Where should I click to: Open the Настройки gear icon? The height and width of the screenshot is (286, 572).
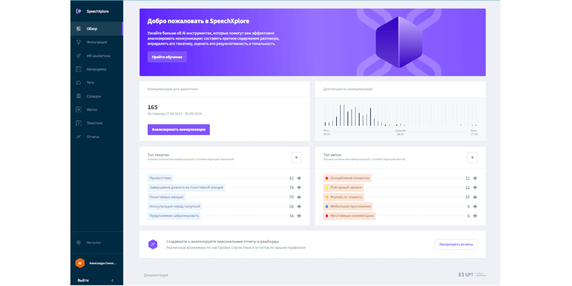79,243
